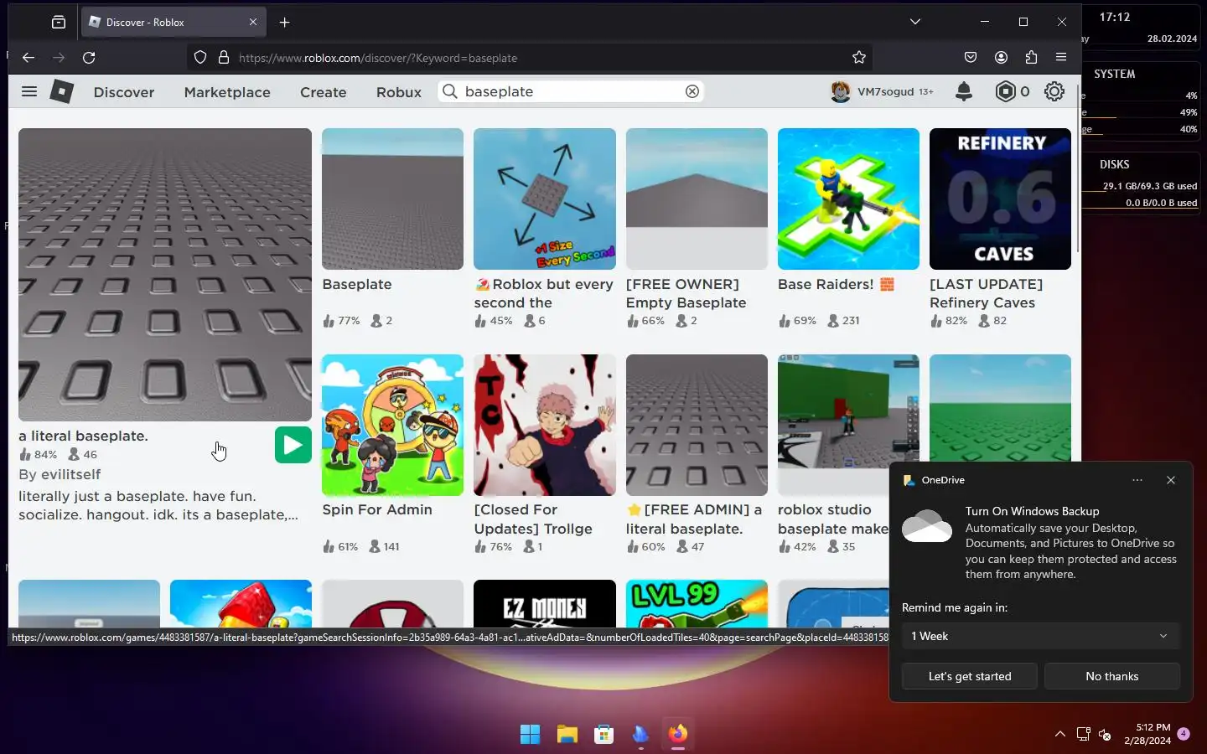
Task: Save page to Pocket
Action: point(971,58)
